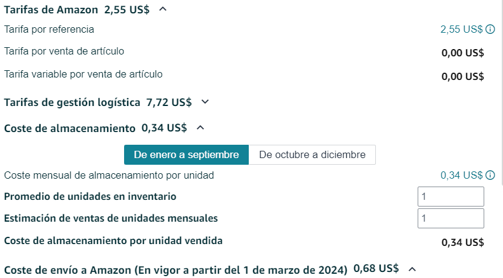Select the De enero a septiembre period
This screenshot has width=503, height=278.
186,154
